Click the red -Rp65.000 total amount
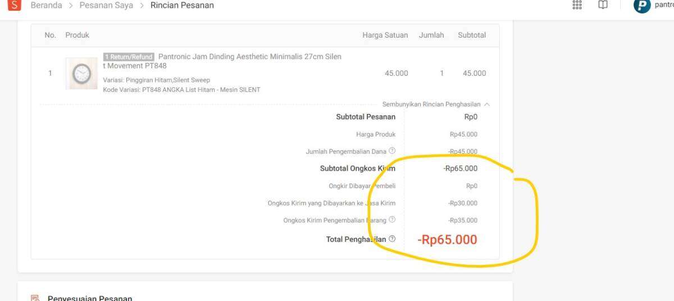The height and width of the screenshot is (301, 674). click(447, 240)
